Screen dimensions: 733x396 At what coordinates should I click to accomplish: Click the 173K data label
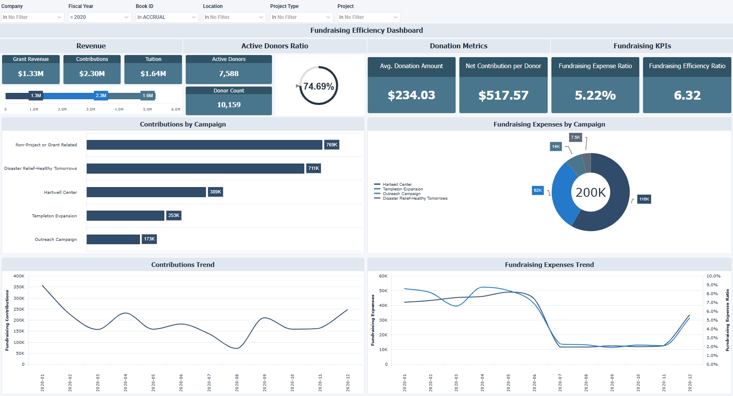tap(149, 239)
